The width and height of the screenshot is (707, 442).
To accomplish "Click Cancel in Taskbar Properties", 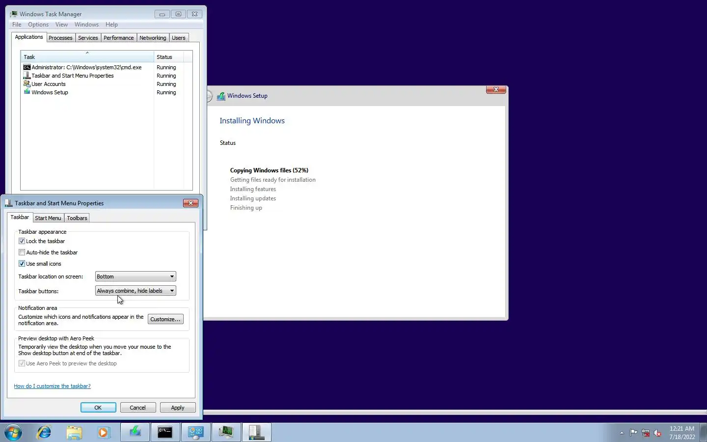I will pyautogui.click(x=137, y=408).
